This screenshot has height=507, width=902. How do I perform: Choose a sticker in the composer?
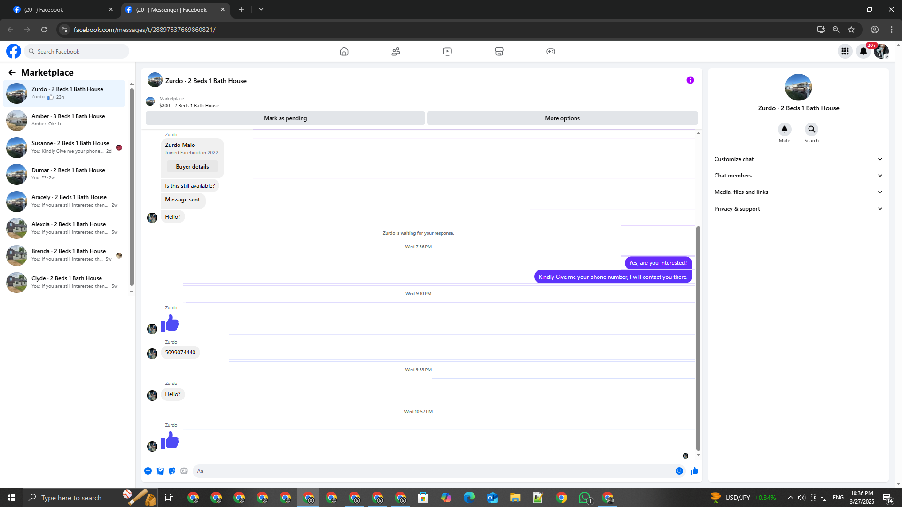click(172, 471)
